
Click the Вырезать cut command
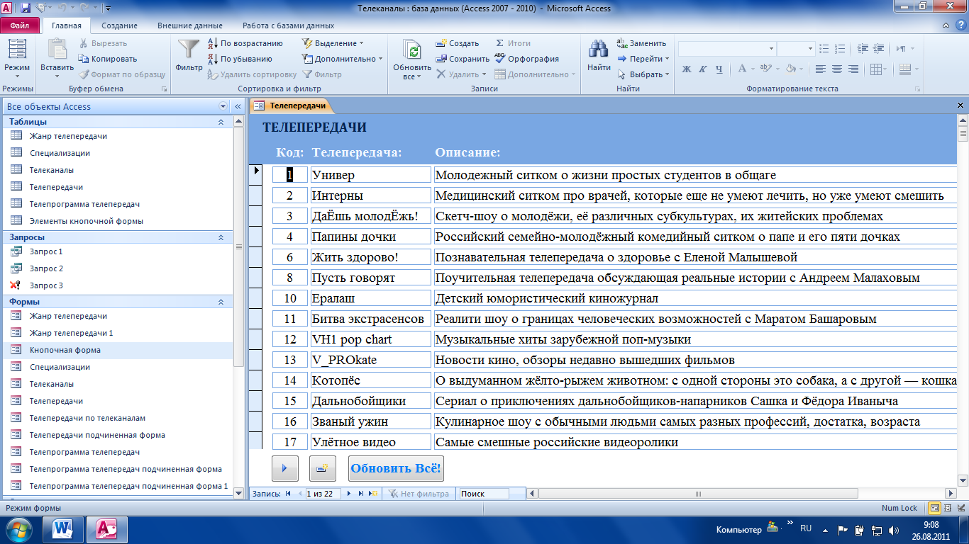(x=103, y=43)
